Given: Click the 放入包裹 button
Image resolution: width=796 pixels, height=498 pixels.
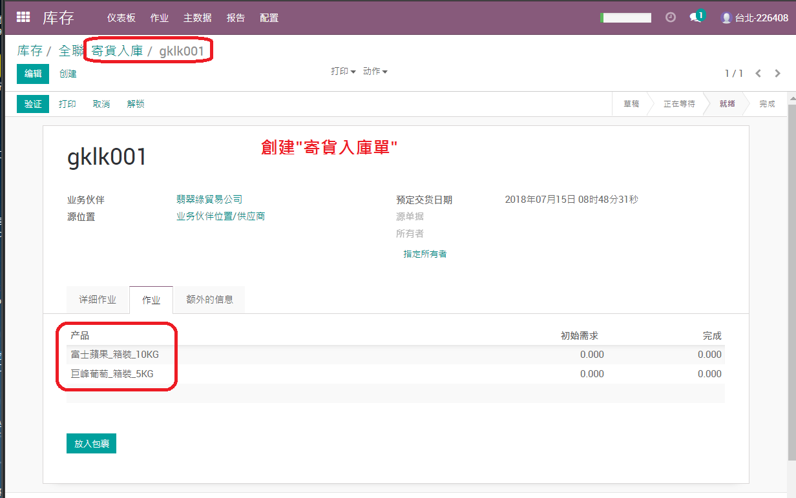Looking at the screenshot, I should click(x=91, y=444).
